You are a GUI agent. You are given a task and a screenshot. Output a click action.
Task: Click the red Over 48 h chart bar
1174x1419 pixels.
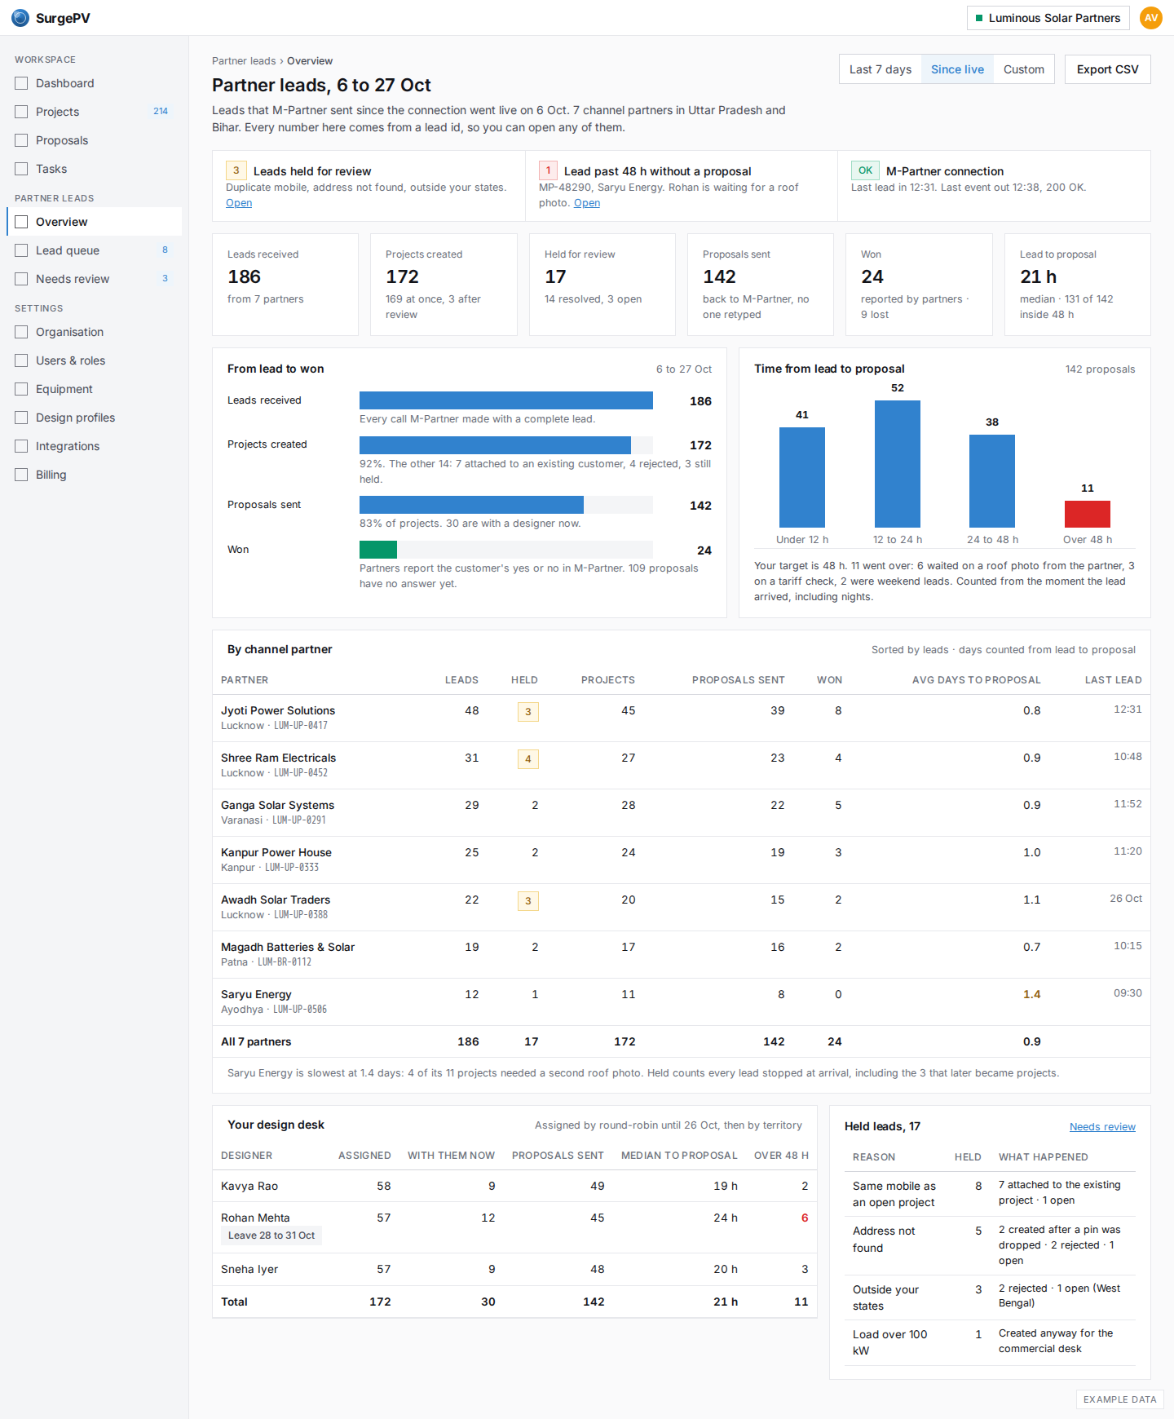click(1088, 514)
